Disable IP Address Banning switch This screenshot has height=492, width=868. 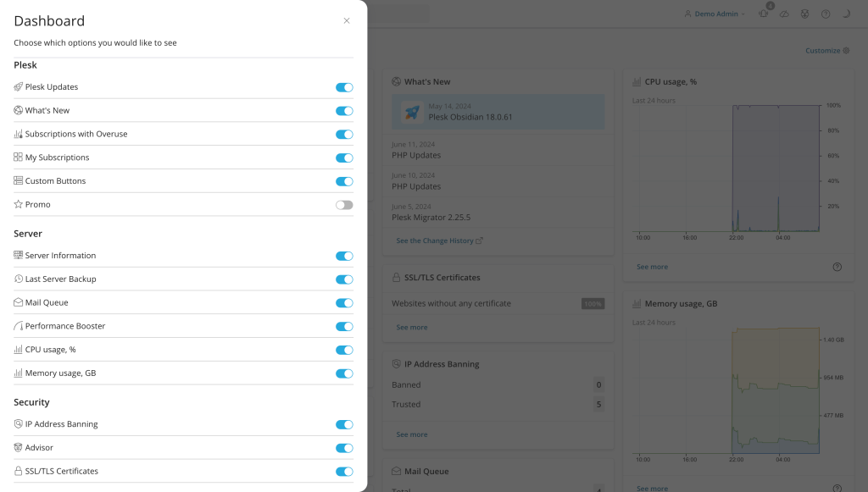(x=344, y=424)
